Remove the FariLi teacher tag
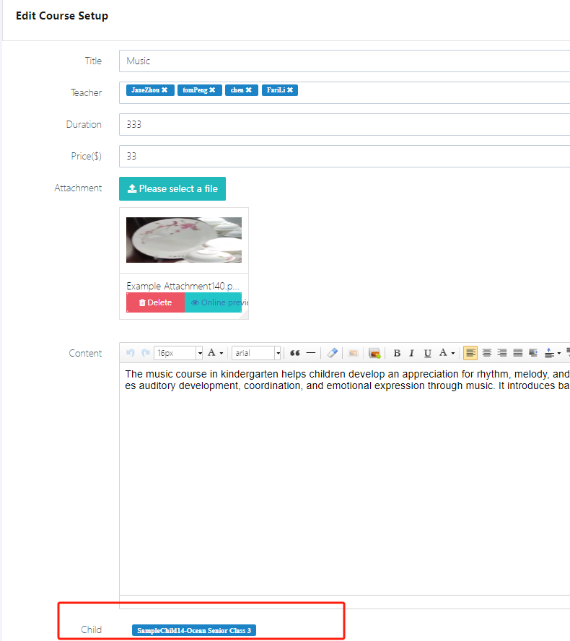The image size is (570, 641). click(289, 90)
